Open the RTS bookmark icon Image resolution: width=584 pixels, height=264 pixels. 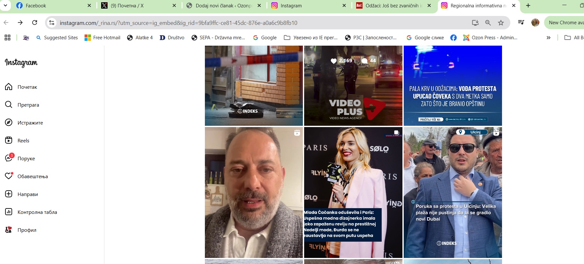pos(26,38)
